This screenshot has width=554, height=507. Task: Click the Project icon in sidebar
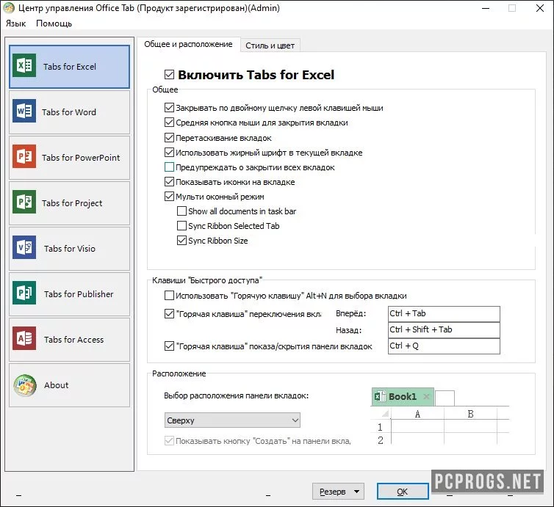(x=24, y=202)
